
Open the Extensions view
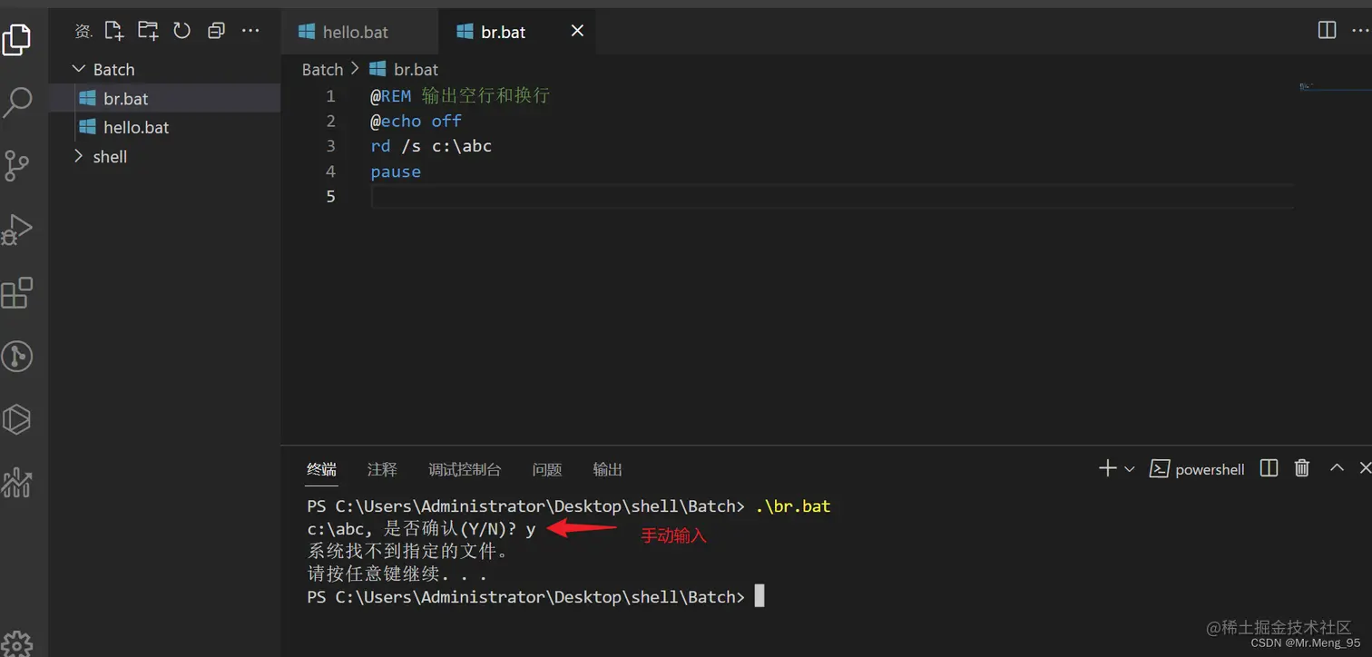tap(16, 293)
